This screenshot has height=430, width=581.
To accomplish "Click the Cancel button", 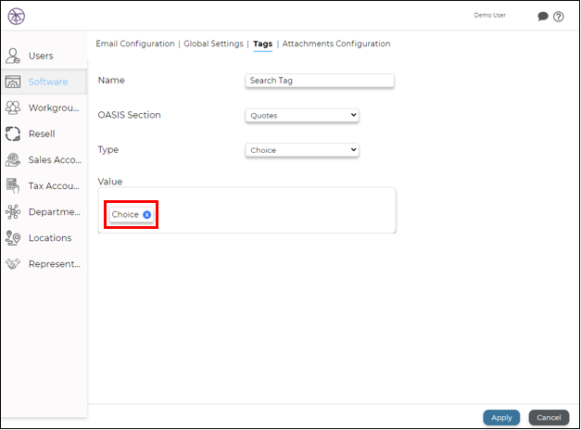I will pyautogui.click(x=549, y=418).
